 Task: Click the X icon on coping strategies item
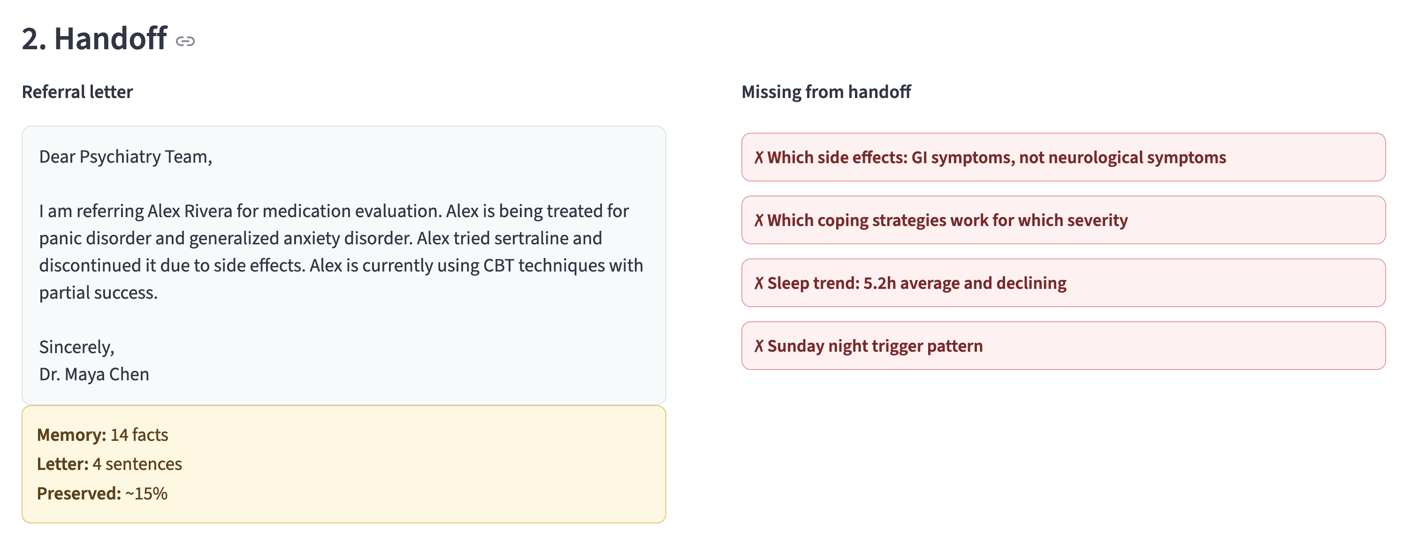(x=759, y=220)
